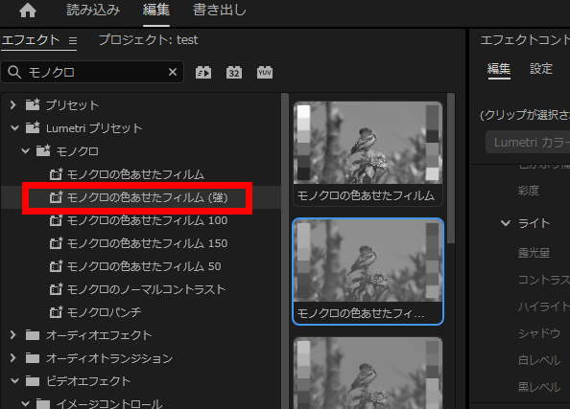This screenshot has height=409, width=570.
Task: Select the エフェクト panel tab
Action: pyautogui.click(x=31, y=40)
